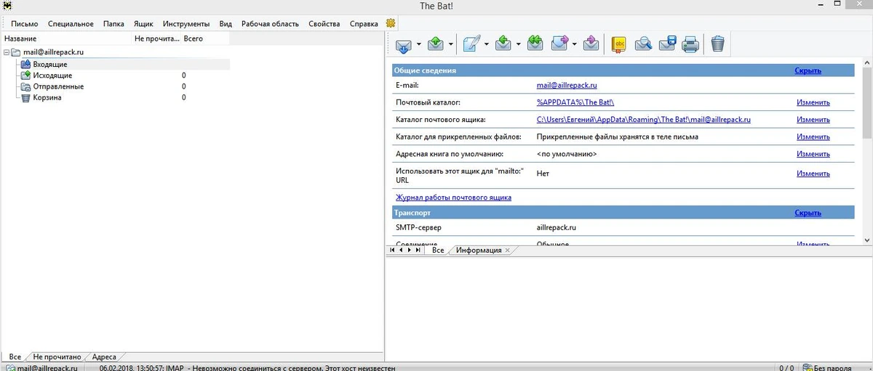Click the gear icon after the Справка menu
The image size is (873, 371).
click(x=391, y=24)
